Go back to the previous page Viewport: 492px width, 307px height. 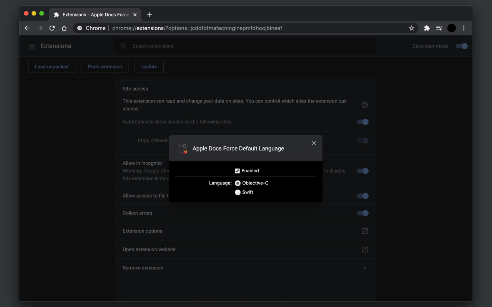click(x=27, y=28)
